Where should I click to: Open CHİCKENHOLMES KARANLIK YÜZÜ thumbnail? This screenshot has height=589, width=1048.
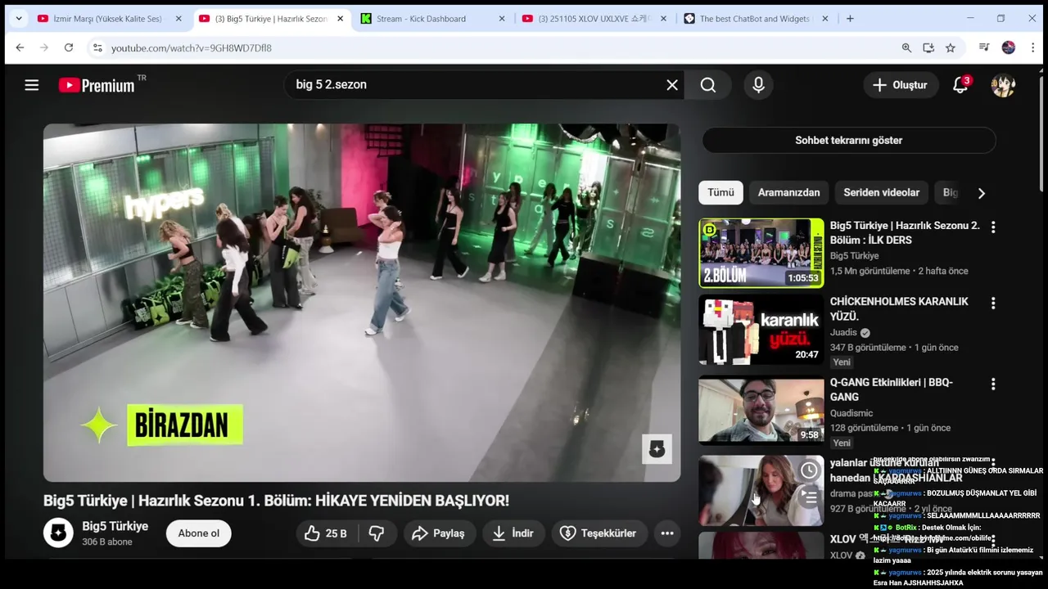click(761, 330)
